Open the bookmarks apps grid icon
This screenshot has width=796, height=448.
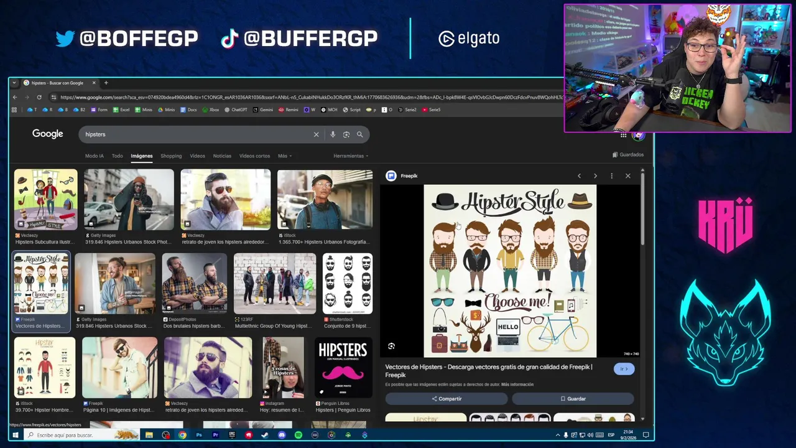(x=14, y=110)
